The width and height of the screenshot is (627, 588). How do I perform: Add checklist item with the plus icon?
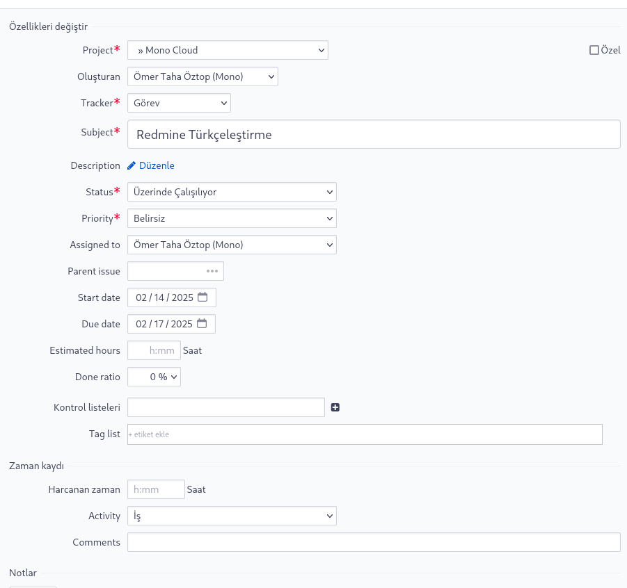[x=335, y=407]
